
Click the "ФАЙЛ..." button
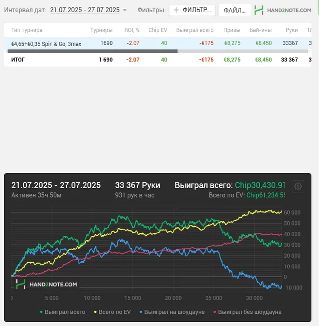click(234, 10)
